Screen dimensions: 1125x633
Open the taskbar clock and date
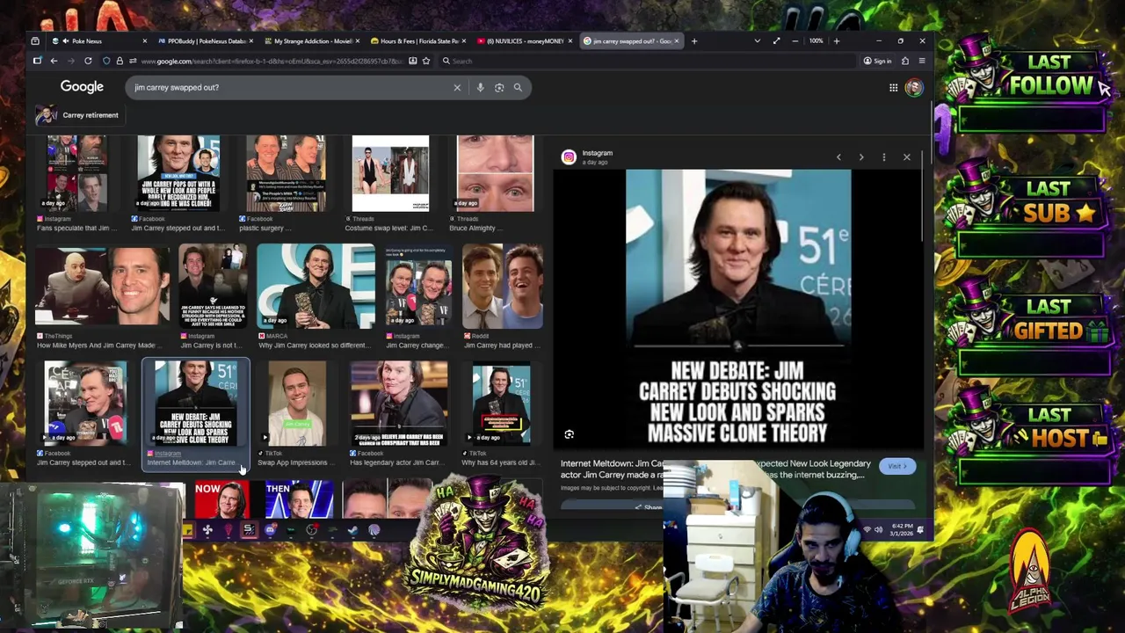901,530
